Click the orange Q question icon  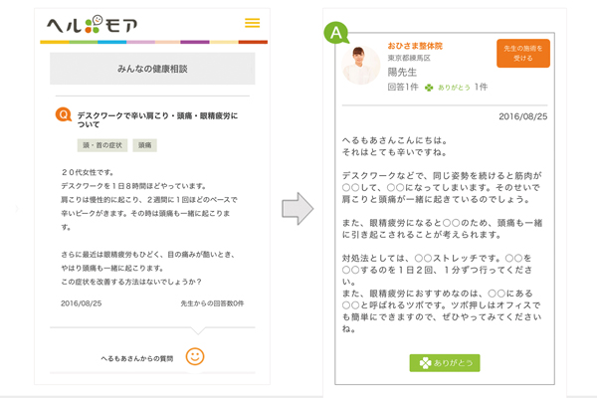[64, 116]
